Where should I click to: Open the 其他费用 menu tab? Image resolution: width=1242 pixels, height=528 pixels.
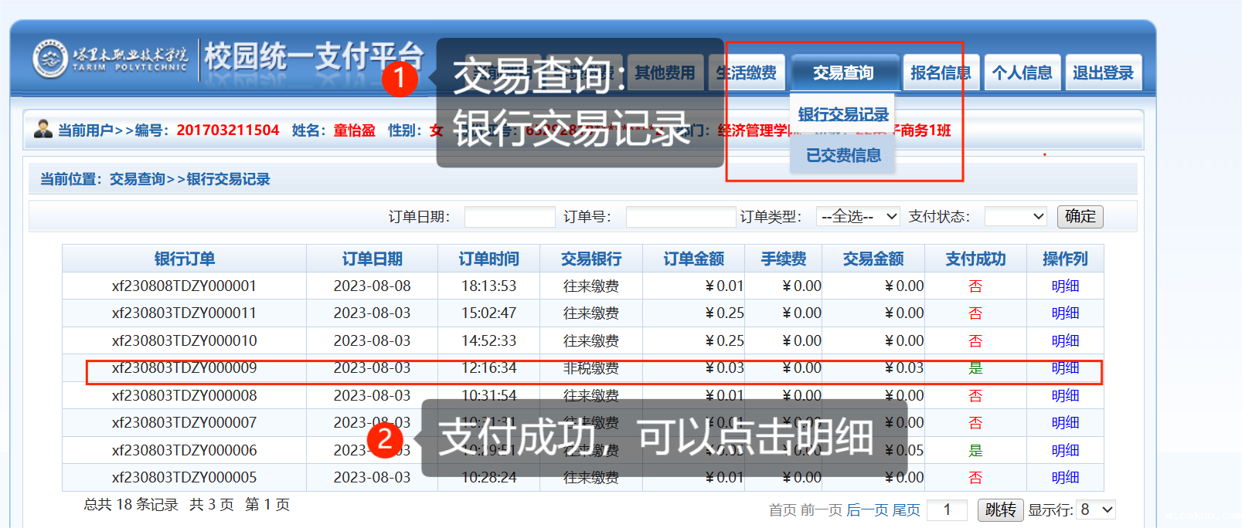click(x=665, y=73)
